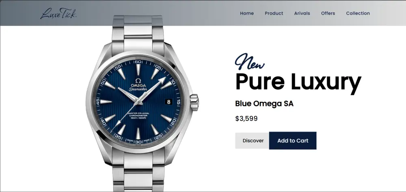Click the Seamaster script on the dial

[138, 90]
